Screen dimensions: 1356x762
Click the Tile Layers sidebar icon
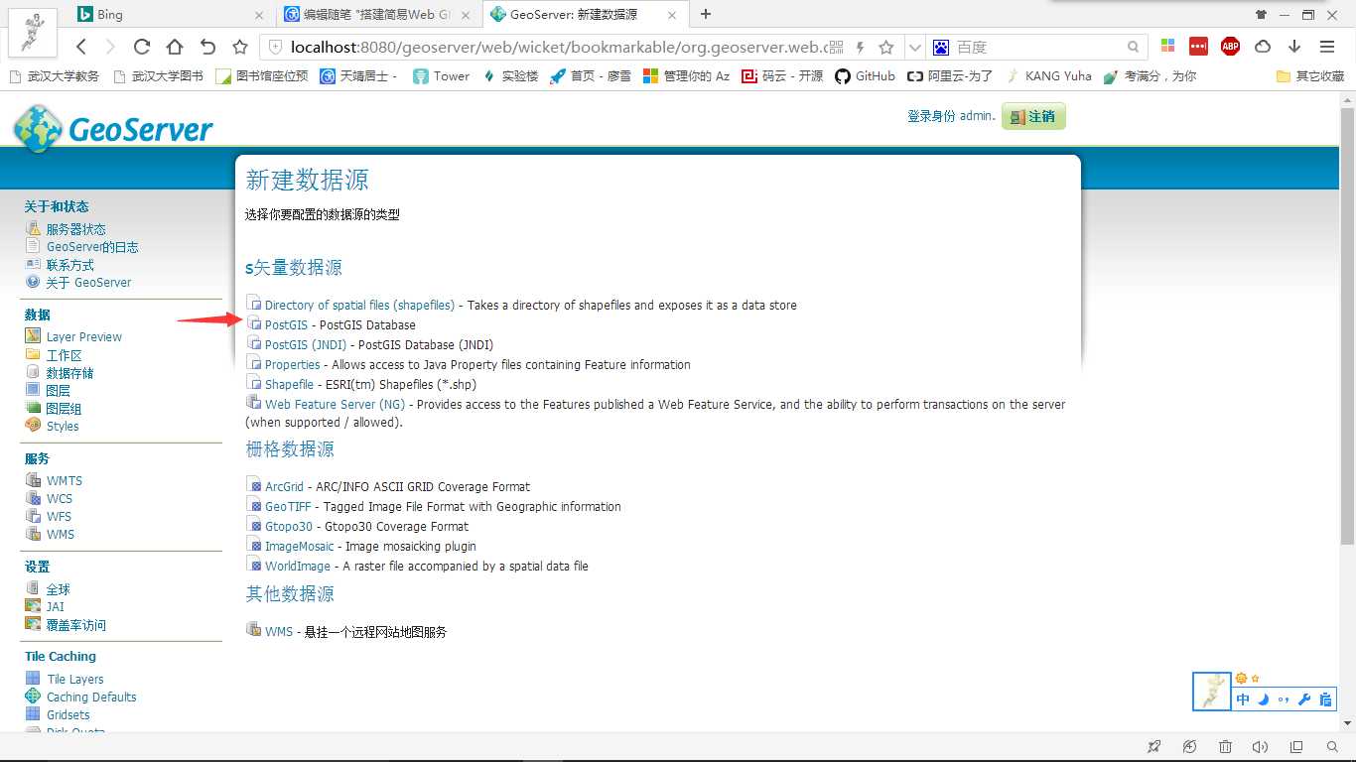click(x=33, y=679)
